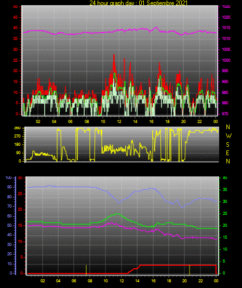Viewport: 242px width, 288px height.
Task: Click the 360 degree wind direction label
Action: coord(17,128)
